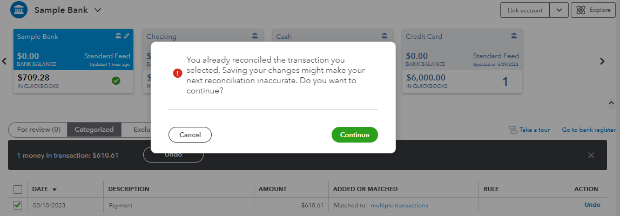
Task: Click the bank icon on the Credit Card card
Action: [x=514, y=36]
